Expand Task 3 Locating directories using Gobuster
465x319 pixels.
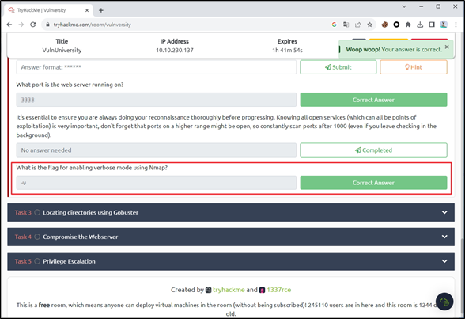(x=231, y=212)
